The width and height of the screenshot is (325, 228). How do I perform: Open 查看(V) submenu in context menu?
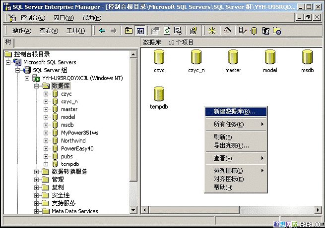tap(236, 158)
